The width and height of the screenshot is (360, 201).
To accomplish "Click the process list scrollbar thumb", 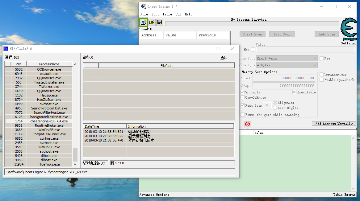I will (75, 155).
